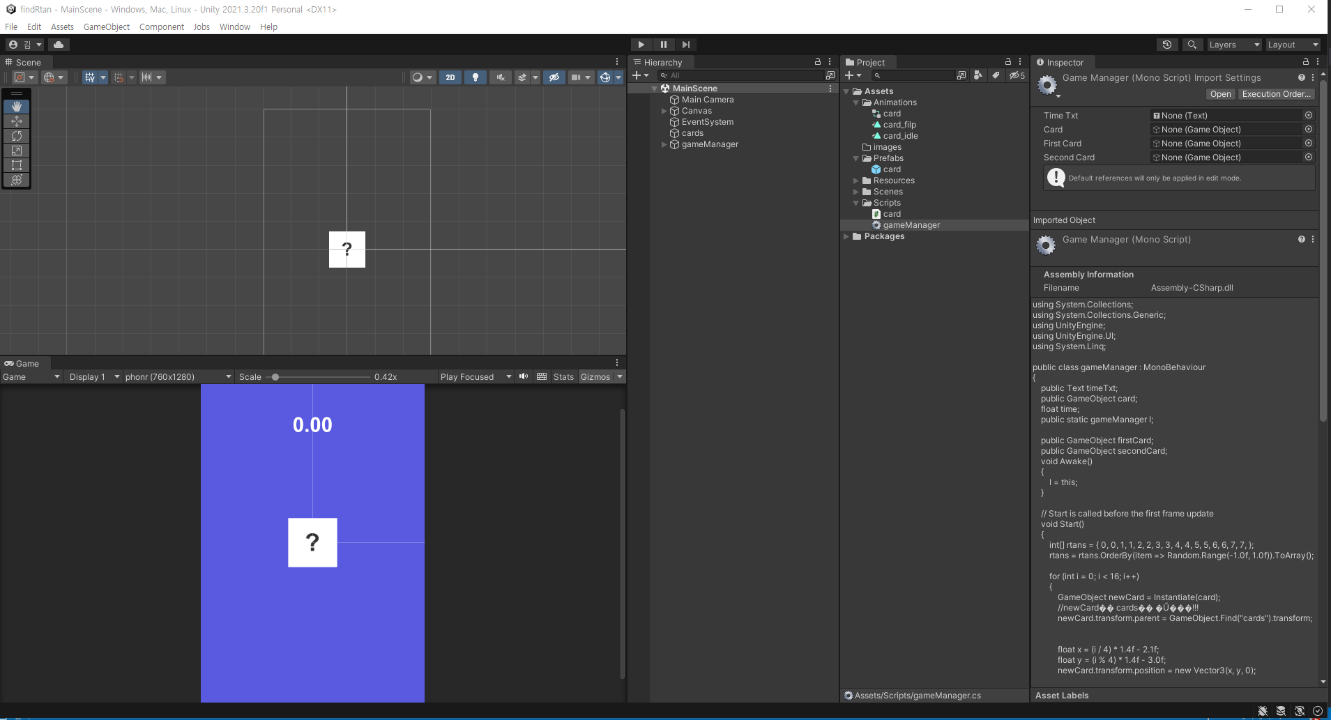
Task: Select Main Camera in Hierarchy
Action: tap(707, 100)
